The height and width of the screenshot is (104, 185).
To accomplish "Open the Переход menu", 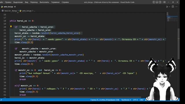I will click(x=34, y=2).
